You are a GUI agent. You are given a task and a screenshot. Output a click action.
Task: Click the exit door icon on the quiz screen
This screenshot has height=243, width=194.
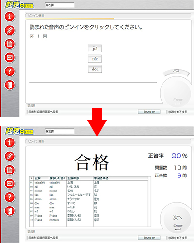tap(10, 85)
